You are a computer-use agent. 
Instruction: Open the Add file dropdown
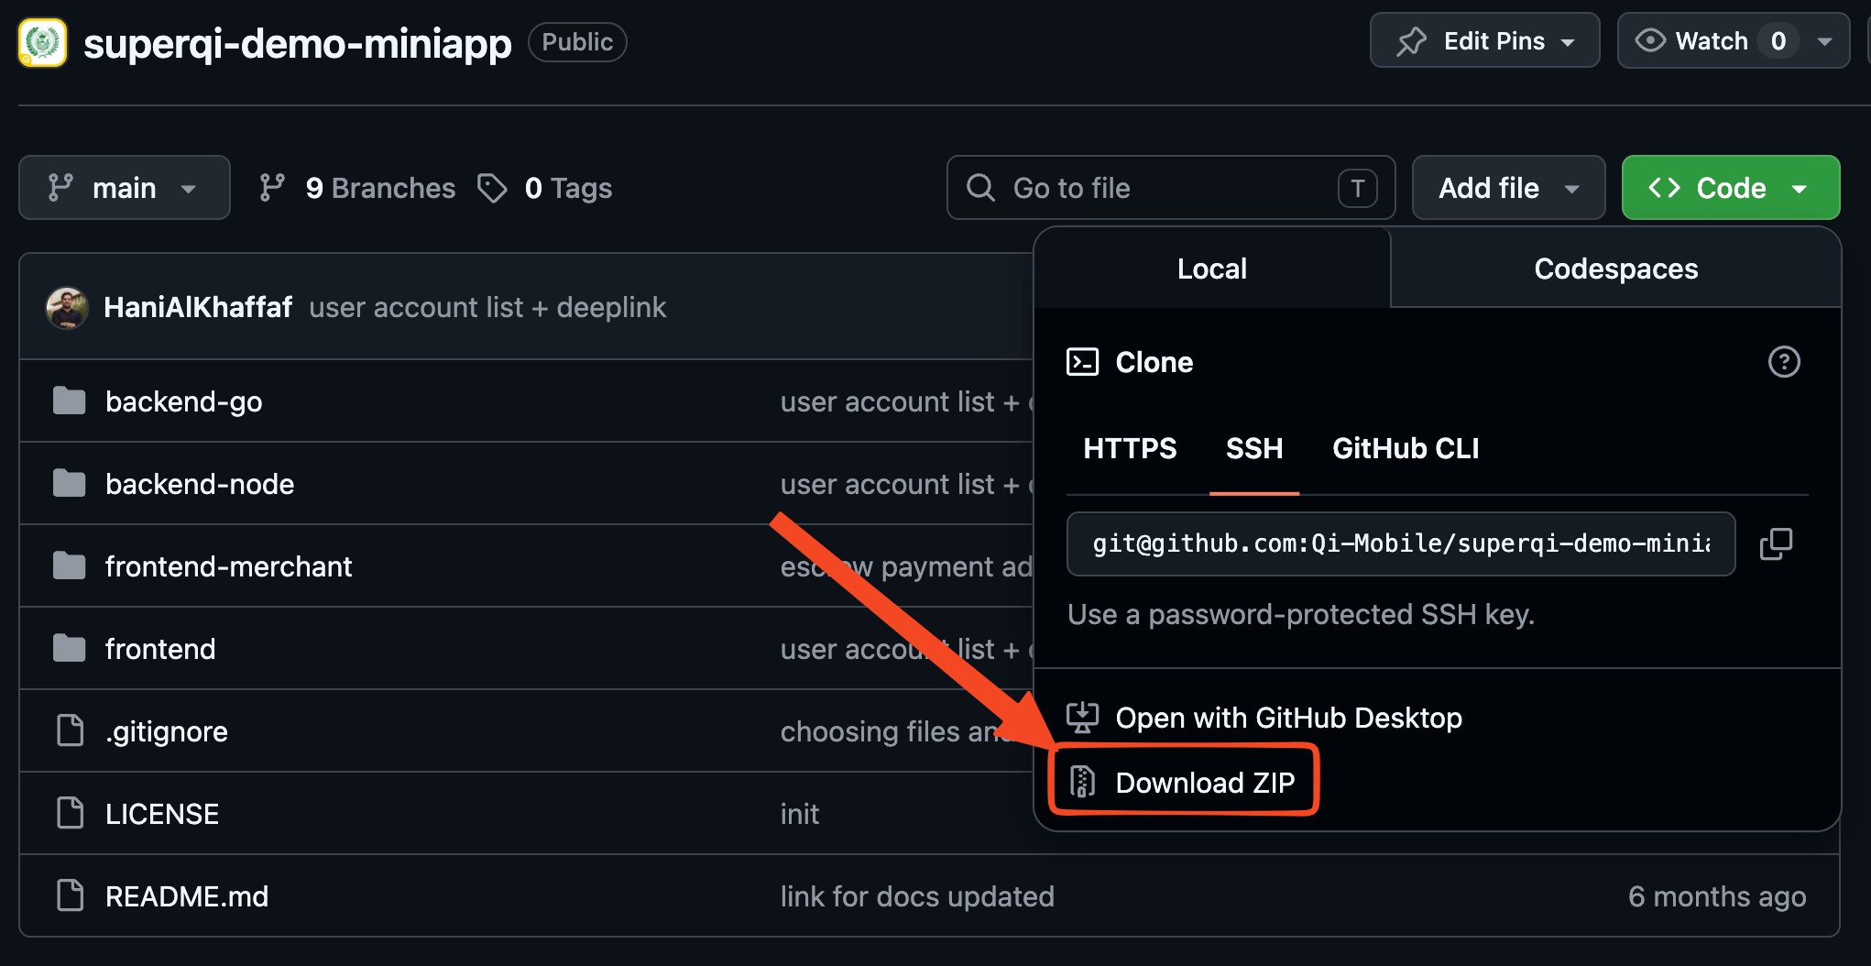pyautogui.click(x=1508, y=188)
